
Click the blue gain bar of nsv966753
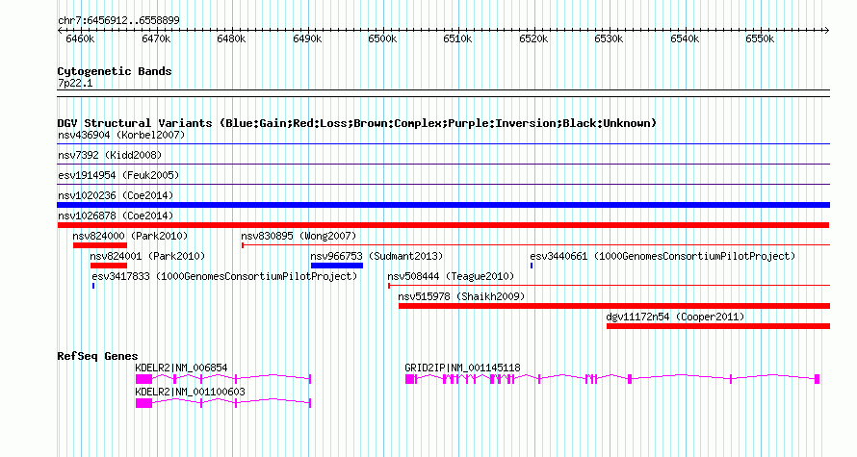[x=337, y=266]
